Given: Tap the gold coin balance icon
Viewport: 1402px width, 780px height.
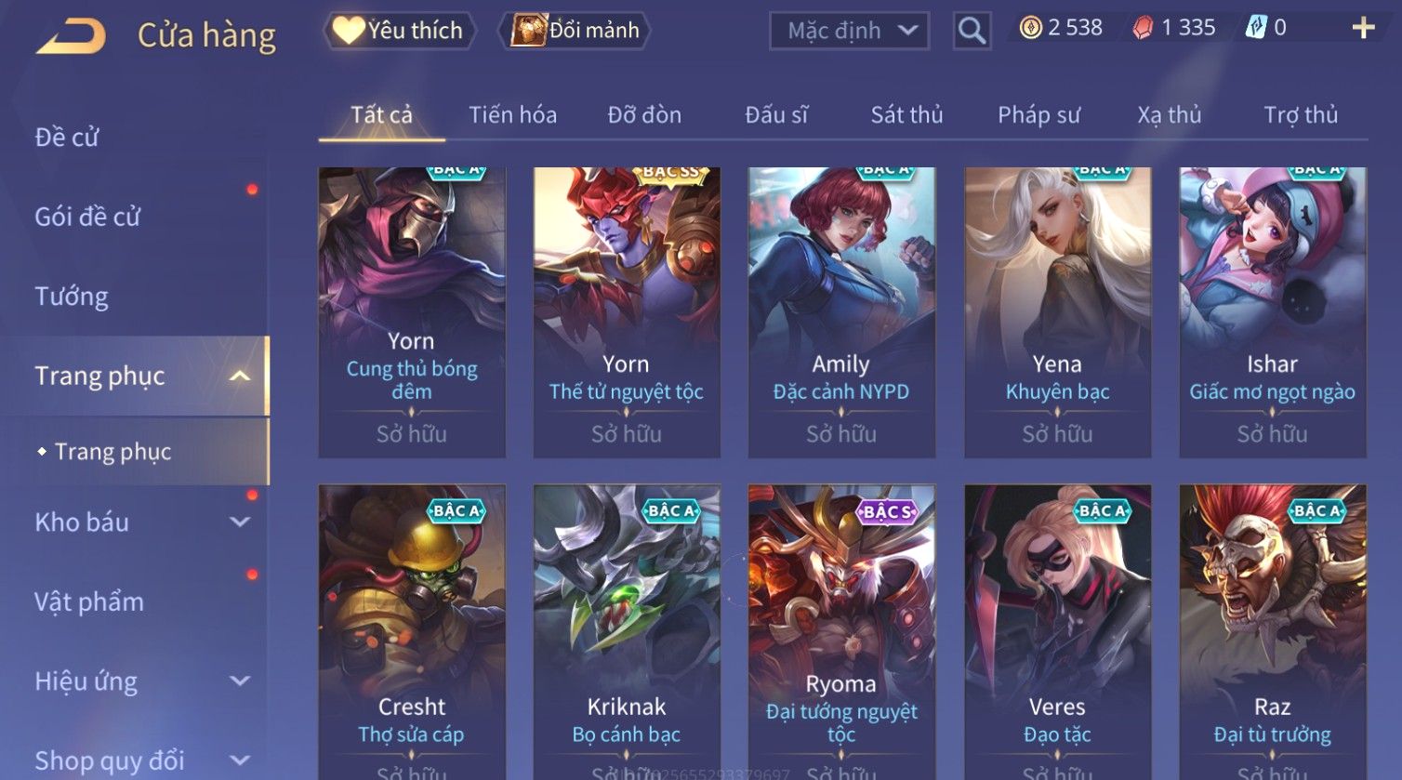Looking at the screenshot, I should click(1030, 28).
